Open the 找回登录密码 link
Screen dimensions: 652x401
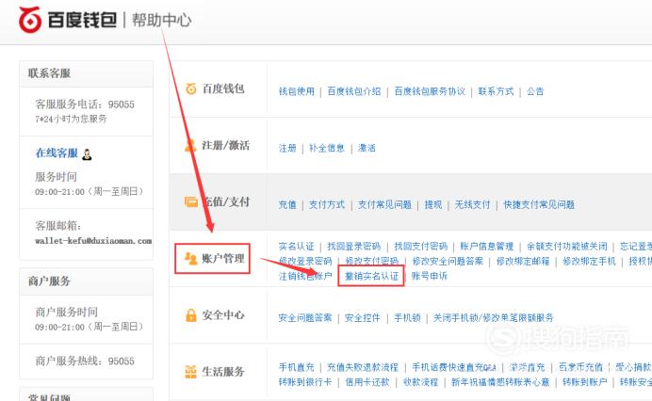tap(354, 246)
